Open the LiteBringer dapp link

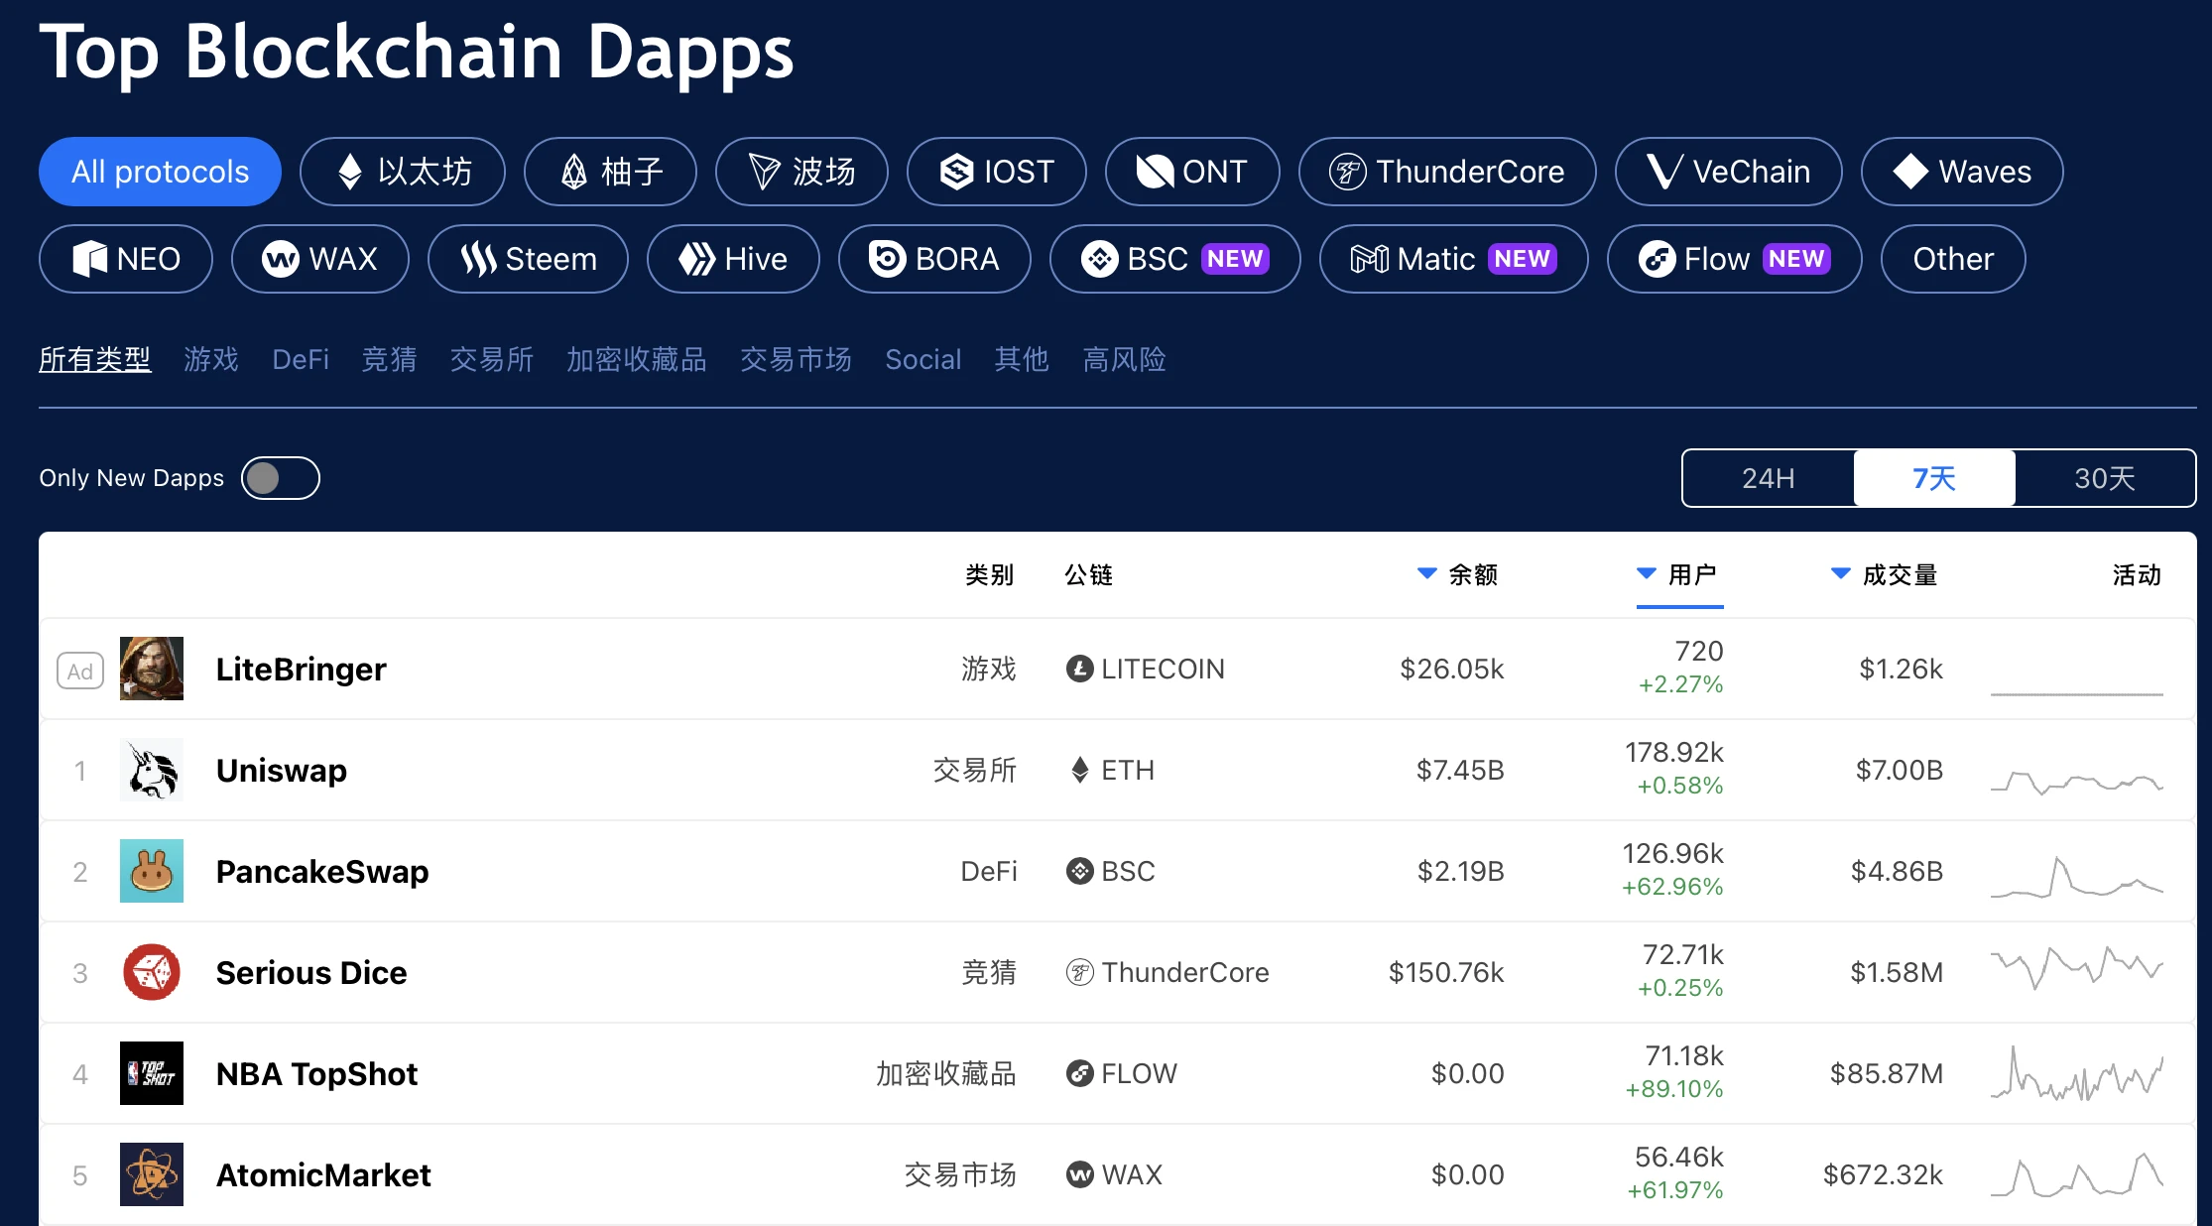click(301, 670)
